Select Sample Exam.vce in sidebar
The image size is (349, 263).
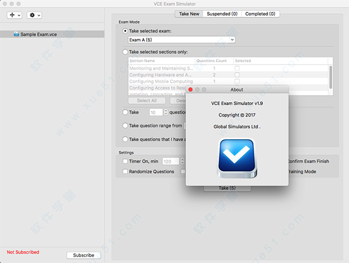coord(52,34)
